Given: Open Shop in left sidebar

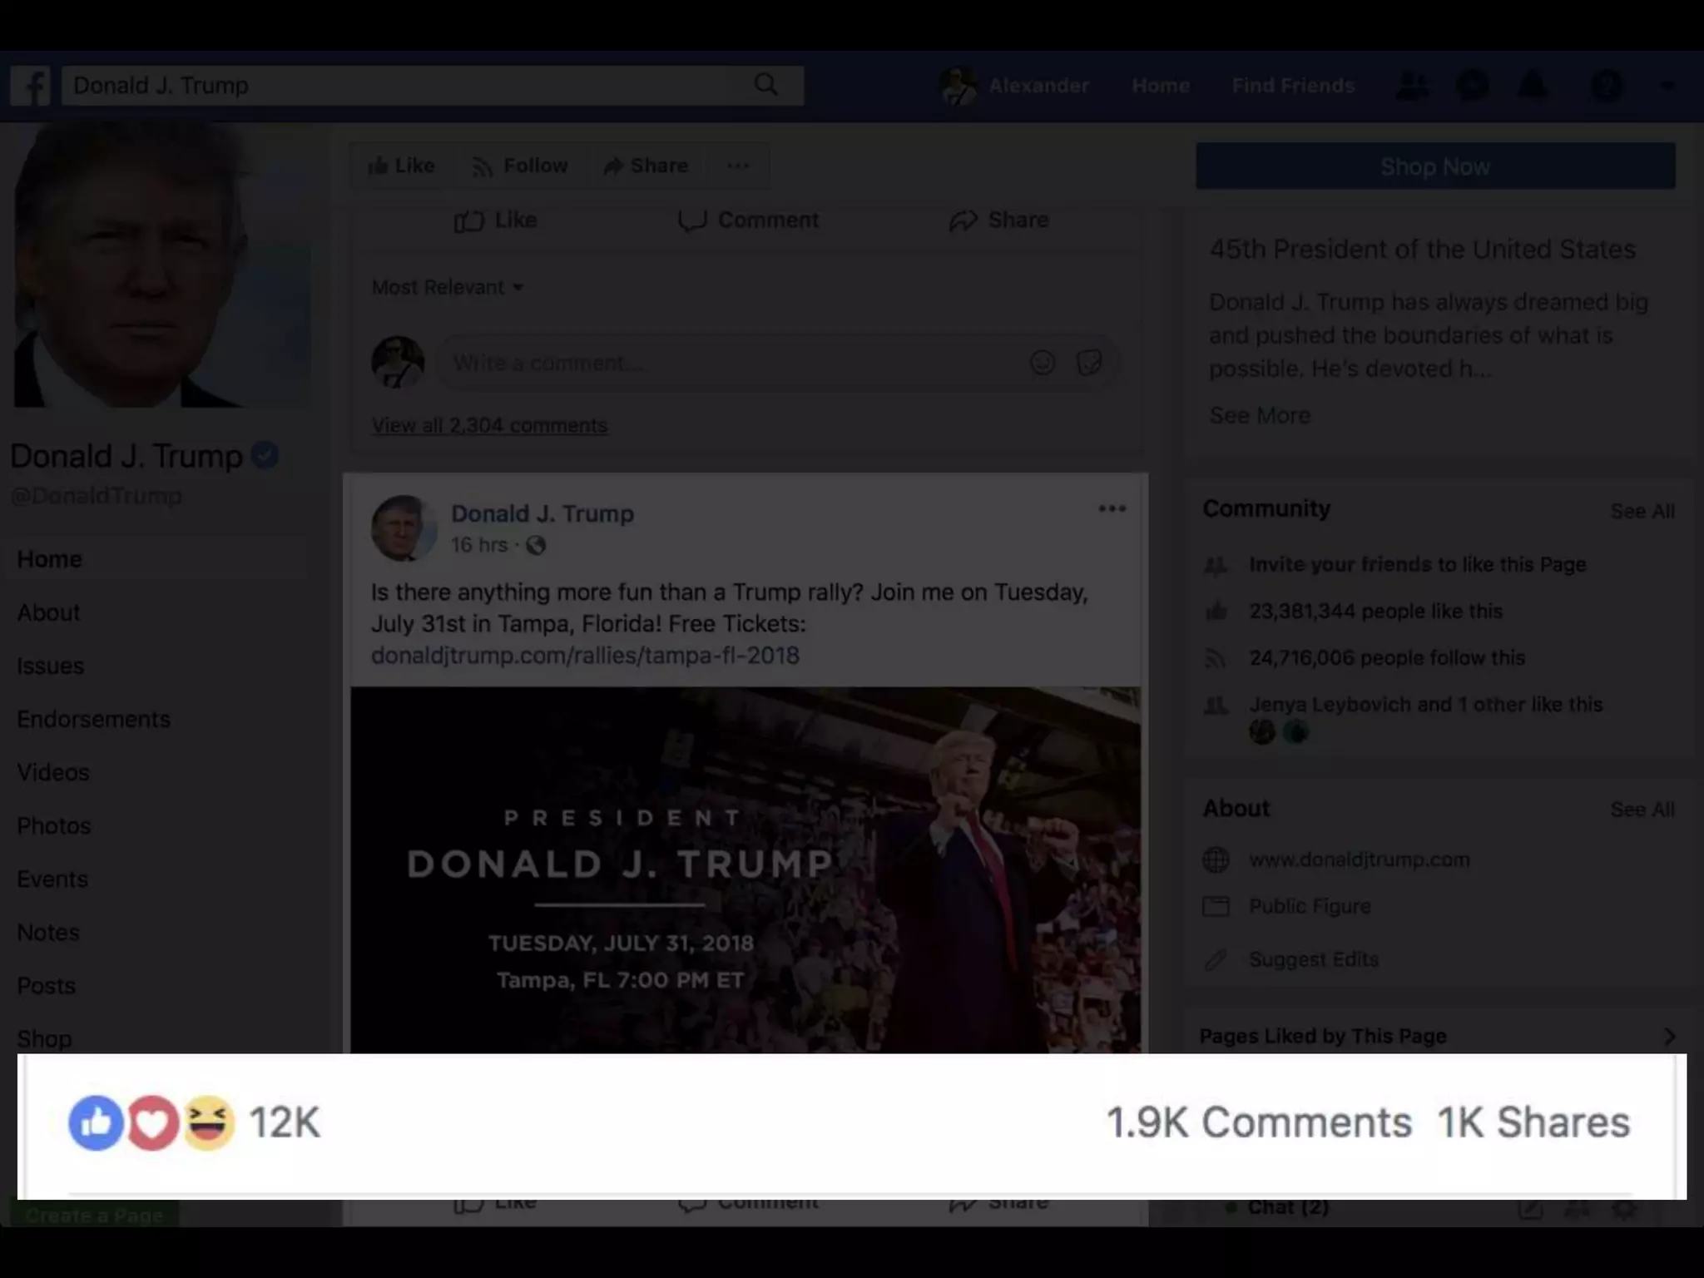Looking at the screenshot, I should (x=44, y=1038).
